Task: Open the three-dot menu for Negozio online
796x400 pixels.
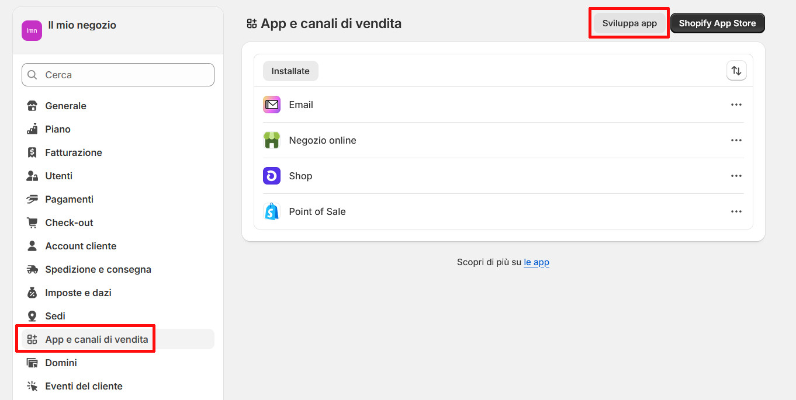Action: [x=736, y=140]
